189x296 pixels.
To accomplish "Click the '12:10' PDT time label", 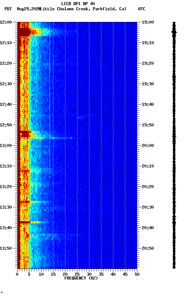I will point(6,43).
